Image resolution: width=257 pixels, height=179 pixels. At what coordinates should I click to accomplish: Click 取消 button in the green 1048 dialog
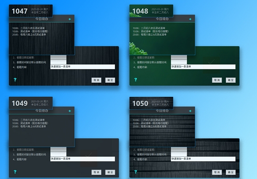217,80
